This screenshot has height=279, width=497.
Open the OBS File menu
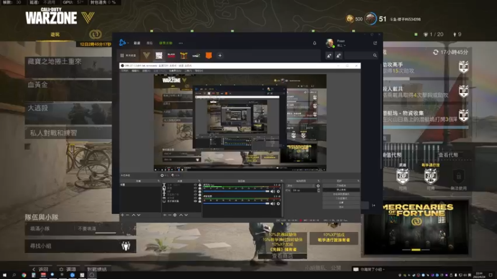coord(125,71)
